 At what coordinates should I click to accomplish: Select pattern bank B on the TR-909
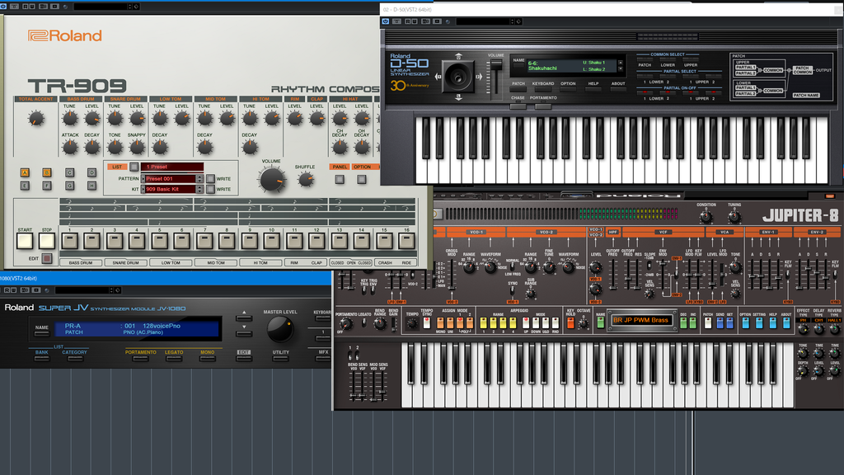47,173
